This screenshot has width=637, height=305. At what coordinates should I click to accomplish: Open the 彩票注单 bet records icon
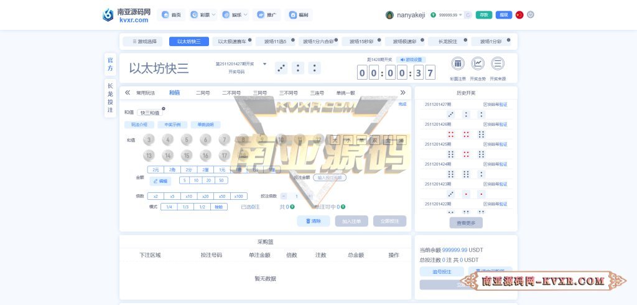458,64
